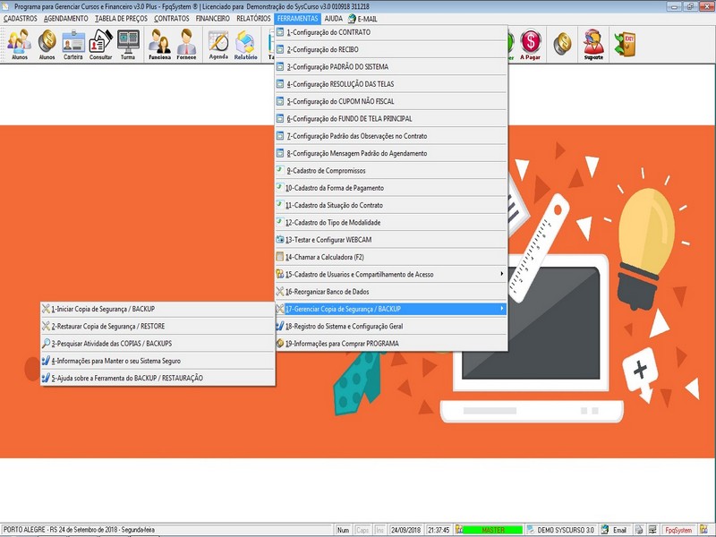Open the CONTRATOS menu

(x=172, y=19)
